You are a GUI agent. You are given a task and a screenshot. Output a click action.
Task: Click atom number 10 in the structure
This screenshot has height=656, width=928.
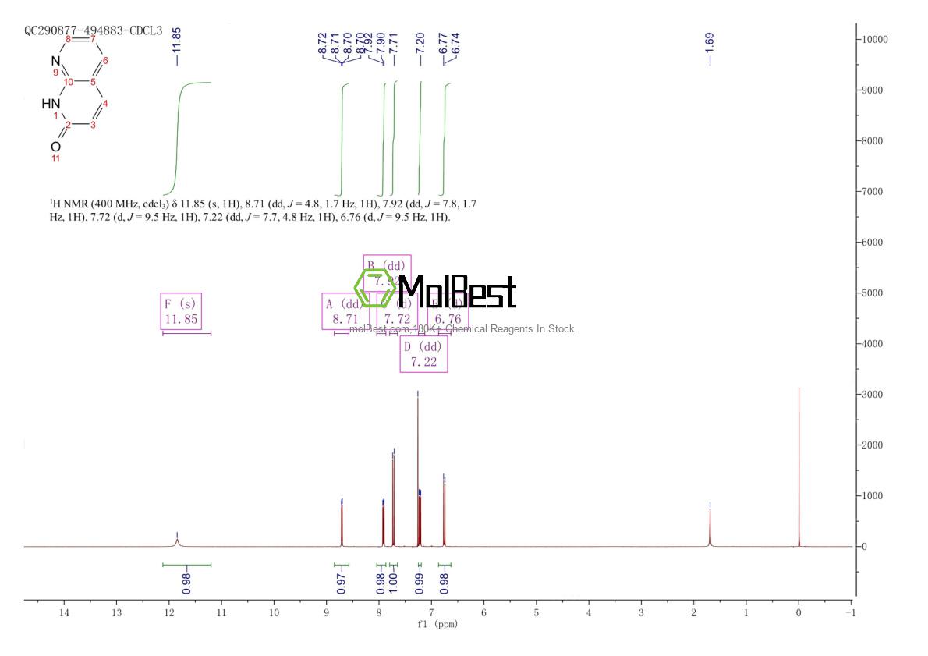click(x=68, y=82)
